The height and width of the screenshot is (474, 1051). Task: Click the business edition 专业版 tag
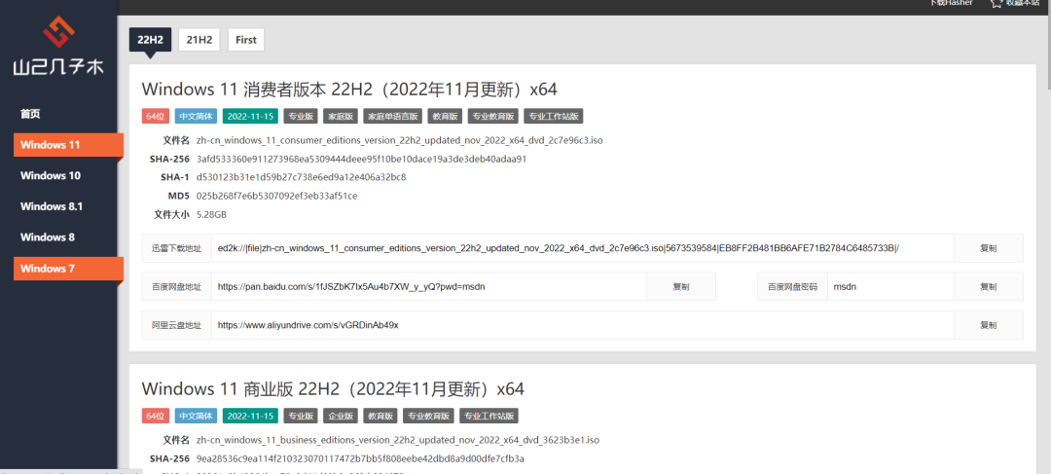pyautogui.click(x=301, y=416)
